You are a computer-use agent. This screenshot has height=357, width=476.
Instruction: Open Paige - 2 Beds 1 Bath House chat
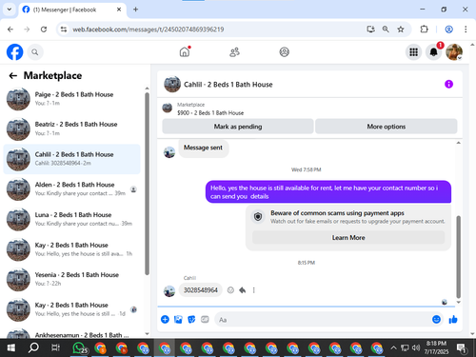pos(71,99)
